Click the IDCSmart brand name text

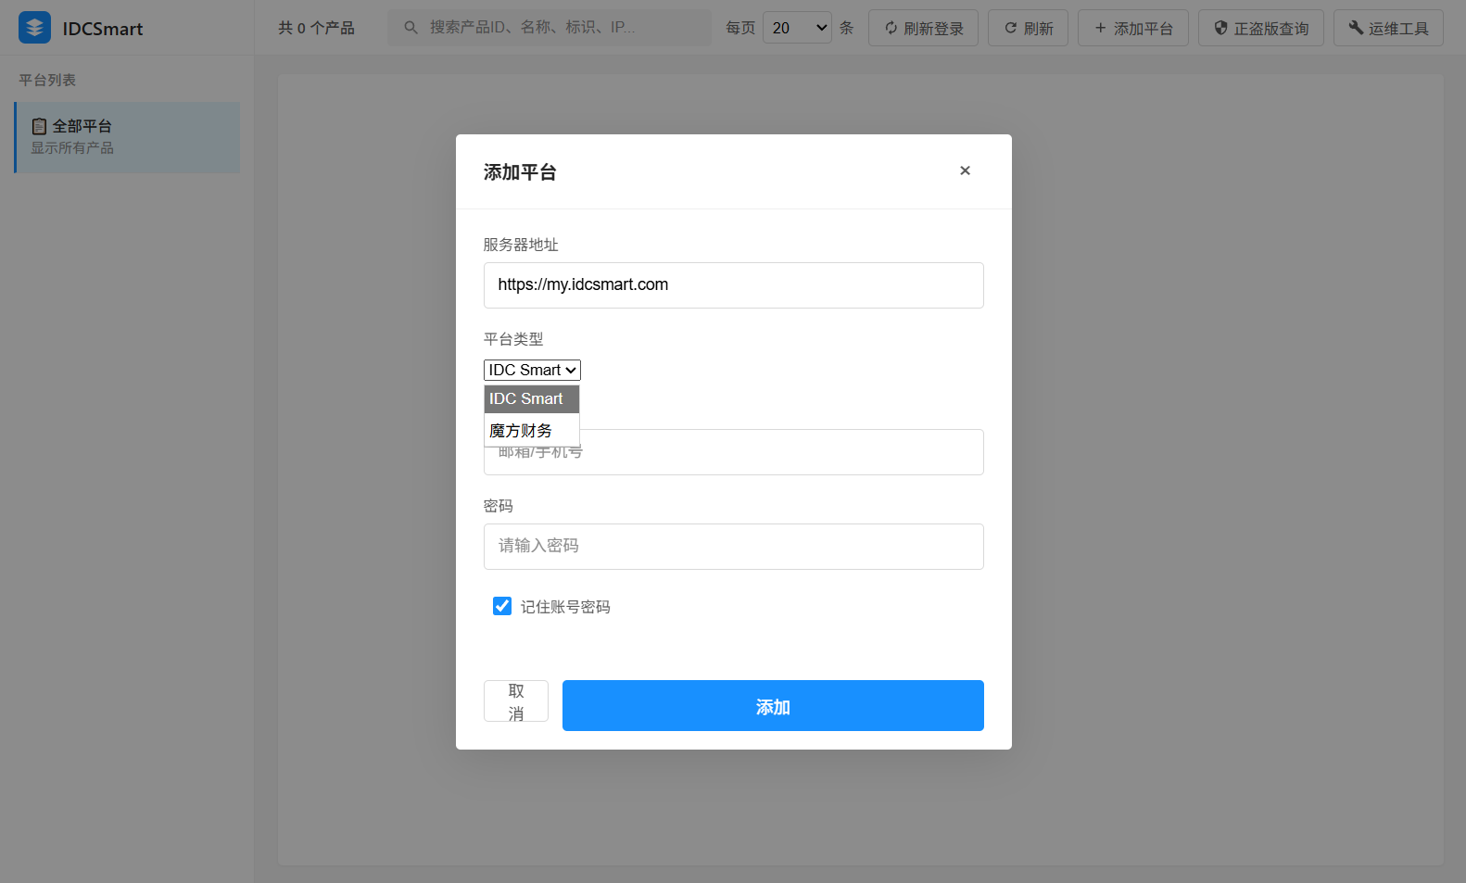pos(103,29)
